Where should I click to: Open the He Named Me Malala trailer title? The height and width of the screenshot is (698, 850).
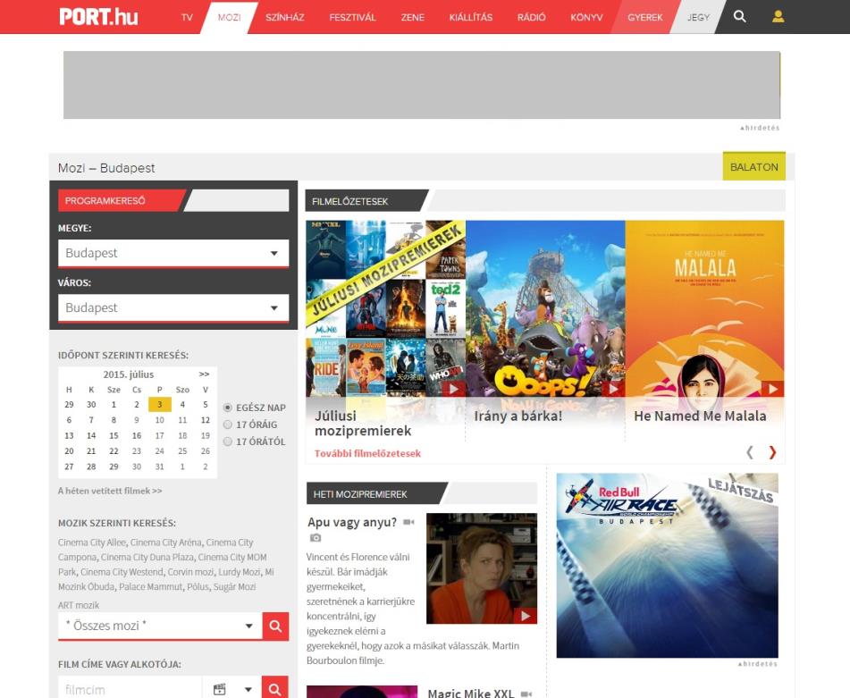pos(700,416)
